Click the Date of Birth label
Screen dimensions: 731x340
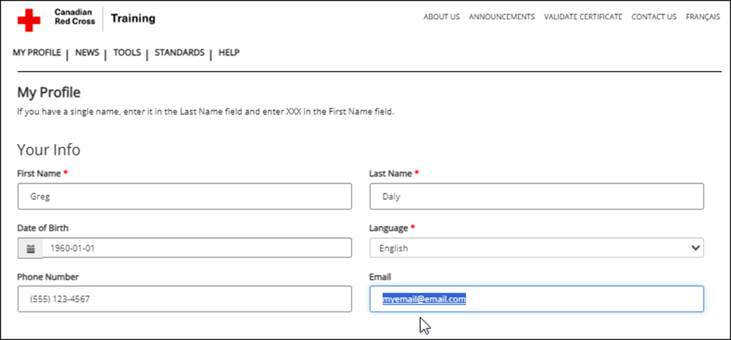(x=43, y=228)
